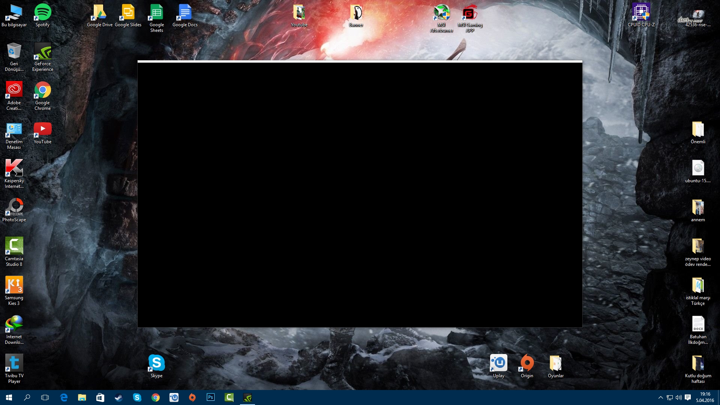Launch MSI Afterburner shortcut
This screenshot has width=720, height=405.
[x=442, y=18]
